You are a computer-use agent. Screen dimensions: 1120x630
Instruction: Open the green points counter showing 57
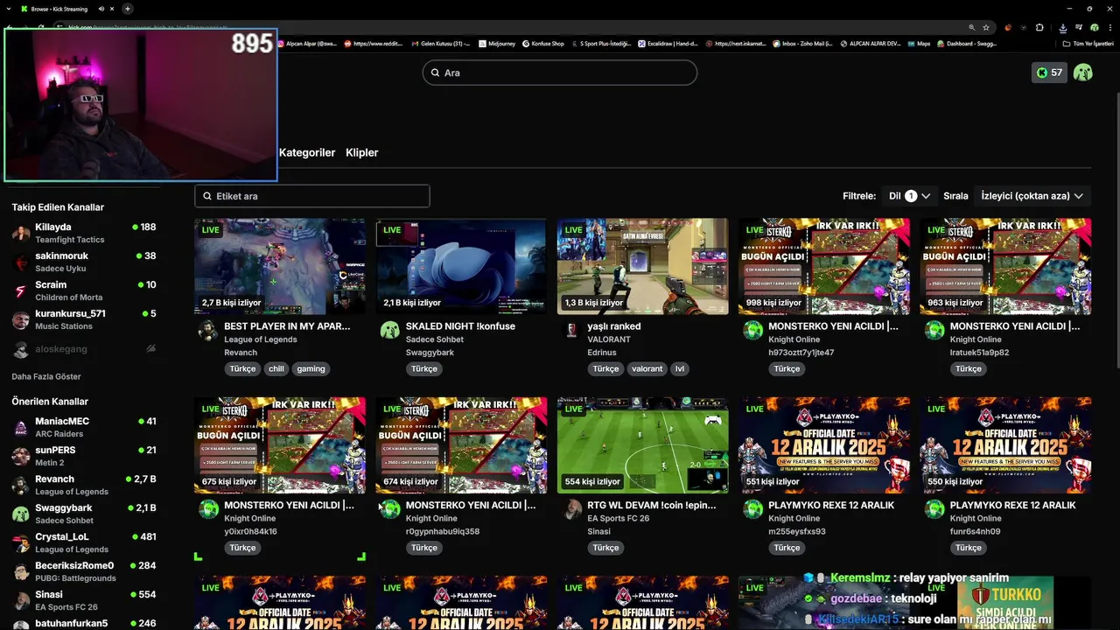click(x=1049, y=73)
